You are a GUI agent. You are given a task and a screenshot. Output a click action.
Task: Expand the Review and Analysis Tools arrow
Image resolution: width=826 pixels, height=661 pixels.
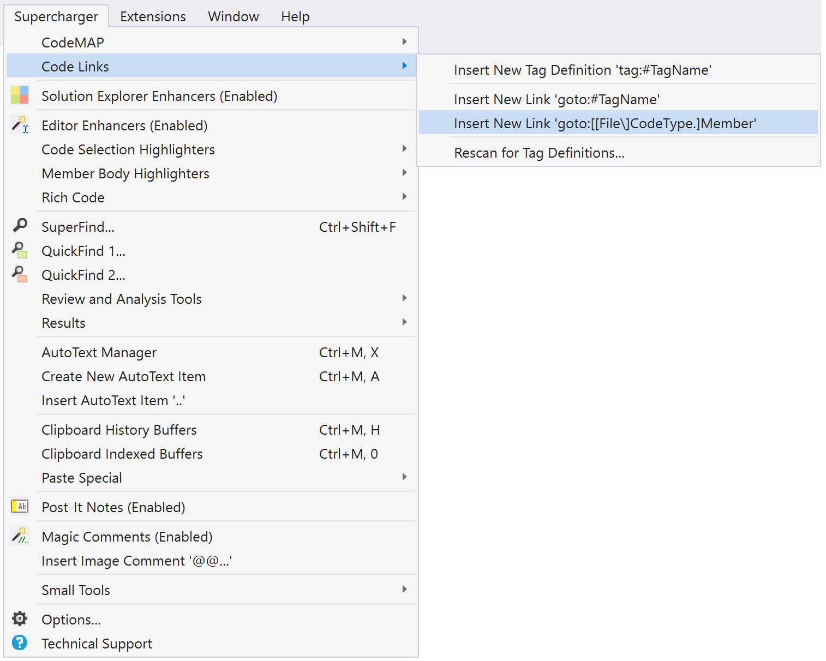pos(404,298)
